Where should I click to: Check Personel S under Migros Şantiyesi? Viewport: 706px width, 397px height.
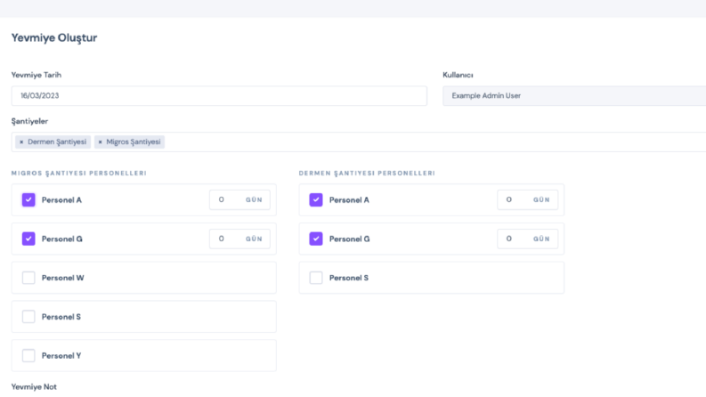coord(28,316)
